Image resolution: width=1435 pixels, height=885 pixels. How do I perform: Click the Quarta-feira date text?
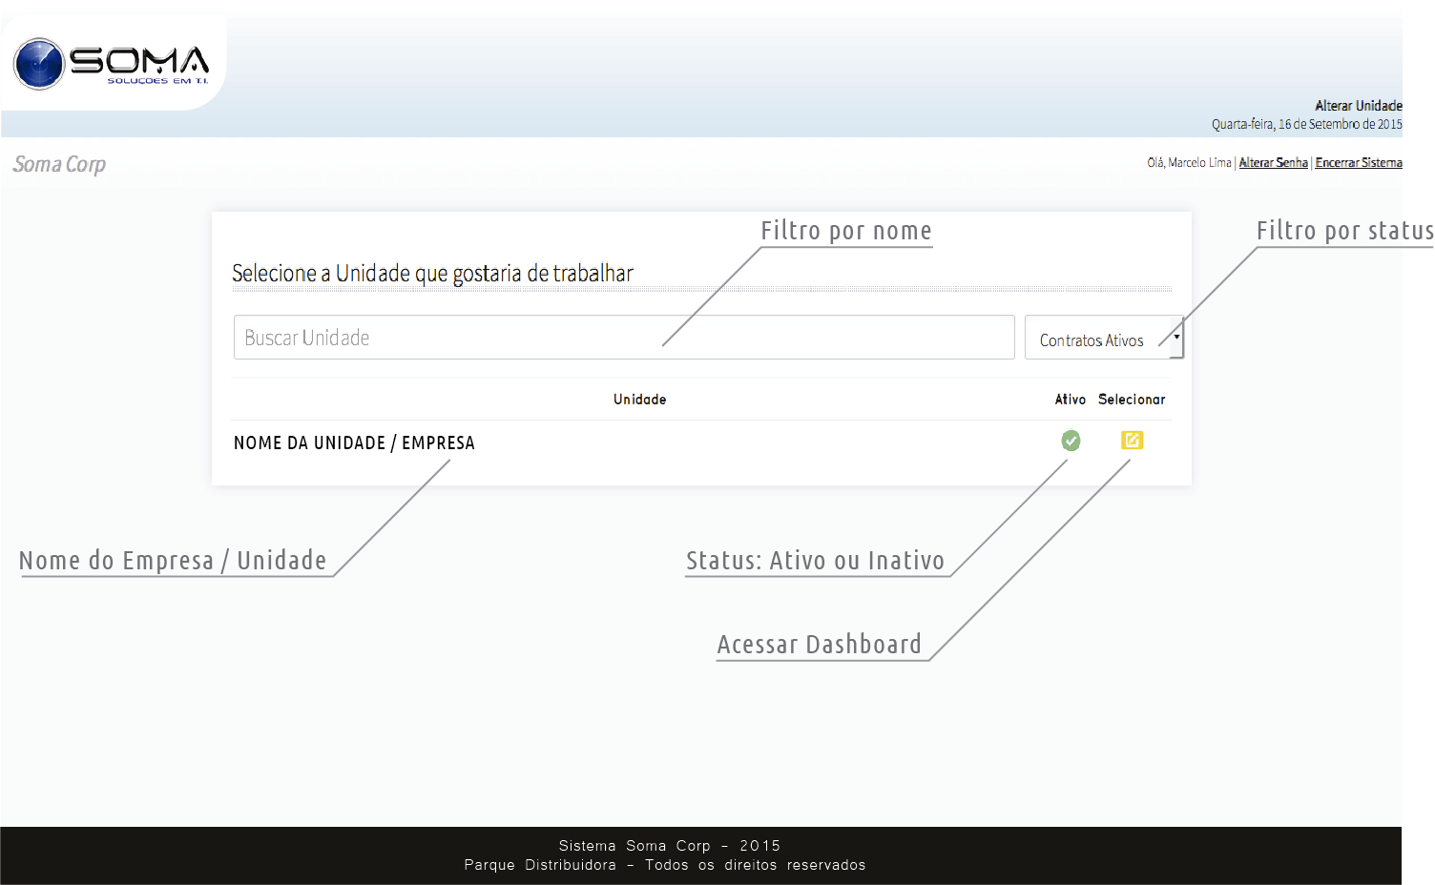tap(1306, 124)
